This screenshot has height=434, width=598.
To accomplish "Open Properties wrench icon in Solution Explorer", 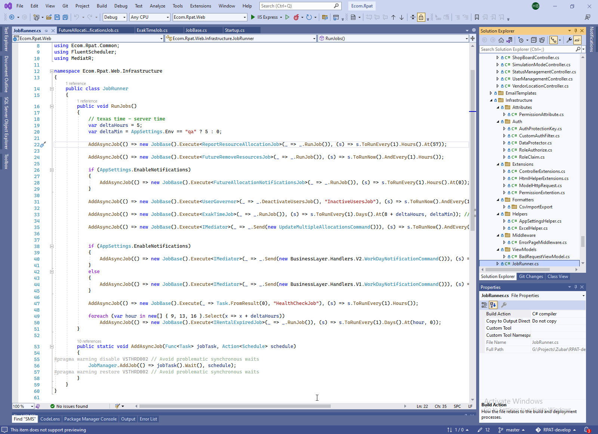I will point(569,40).
